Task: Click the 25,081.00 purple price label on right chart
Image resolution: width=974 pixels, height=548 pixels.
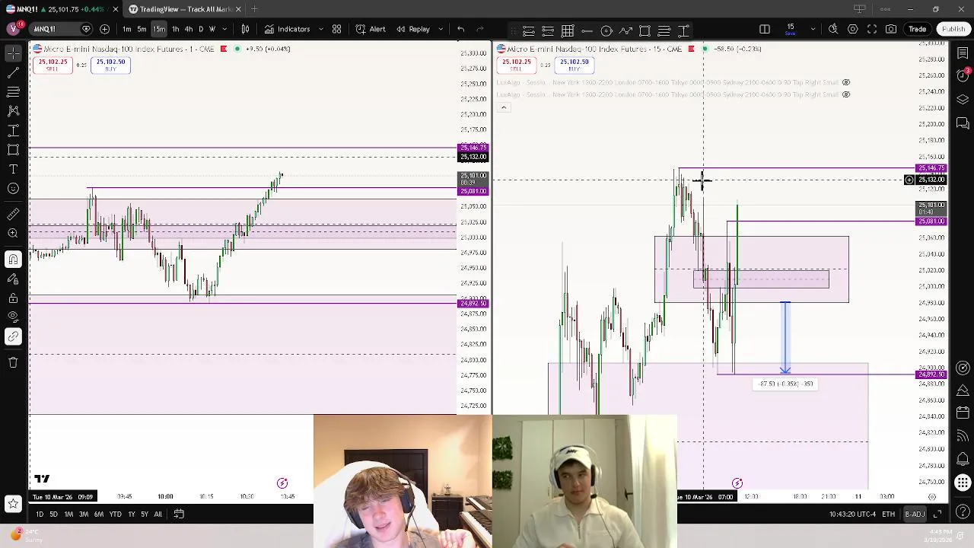Action: pos(931,221)
